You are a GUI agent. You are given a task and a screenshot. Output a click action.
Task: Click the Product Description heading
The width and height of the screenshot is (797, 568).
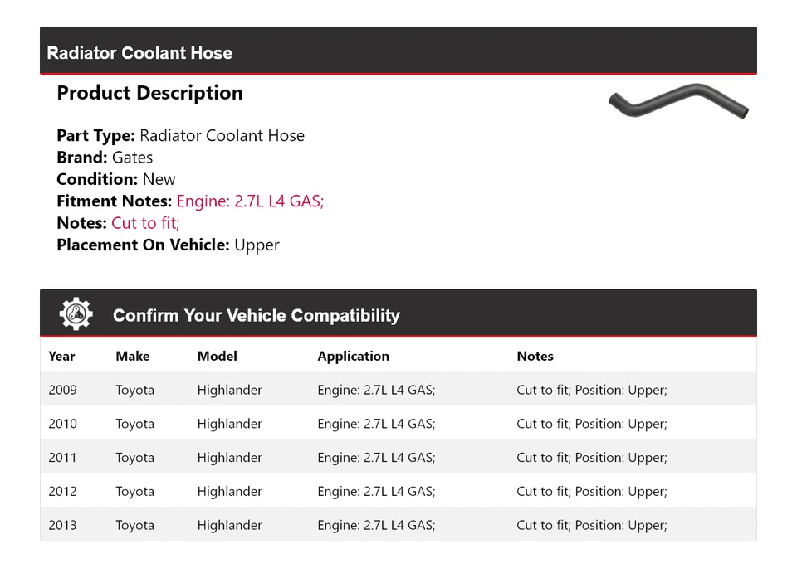149,93
